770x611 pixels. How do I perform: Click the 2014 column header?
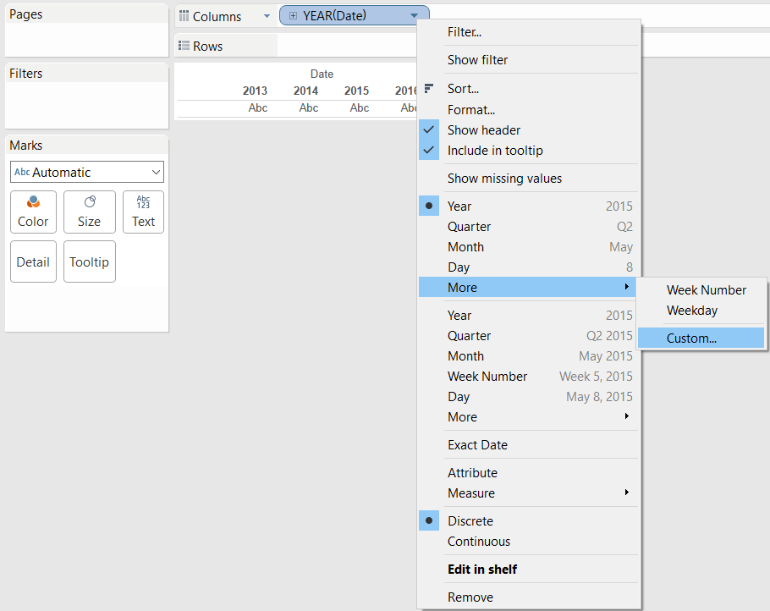tap(305, 91)
